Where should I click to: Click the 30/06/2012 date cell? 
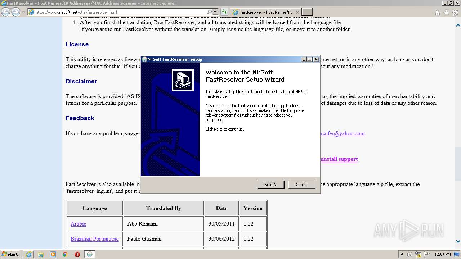(221, 239)
